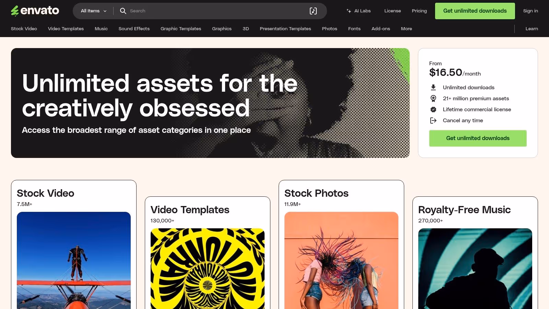
Task: Click 'Unlimited downloads' feature text
Action: tap(469, 88)
